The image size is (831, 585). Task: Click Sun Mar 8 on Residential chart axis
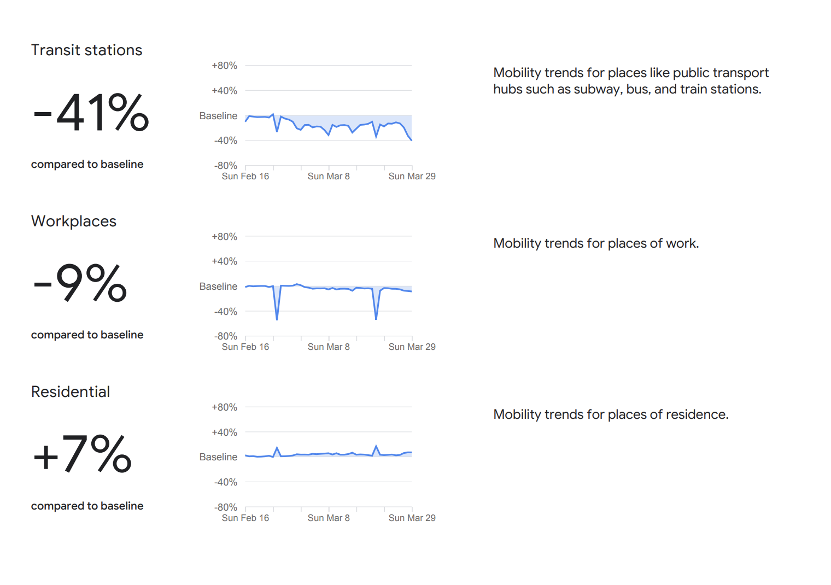point(329,518)
